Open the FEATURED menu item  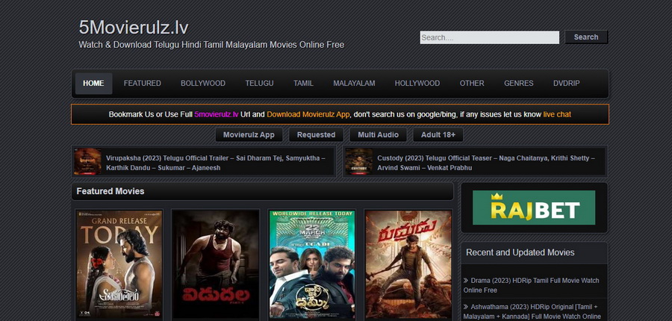[143, 83]
